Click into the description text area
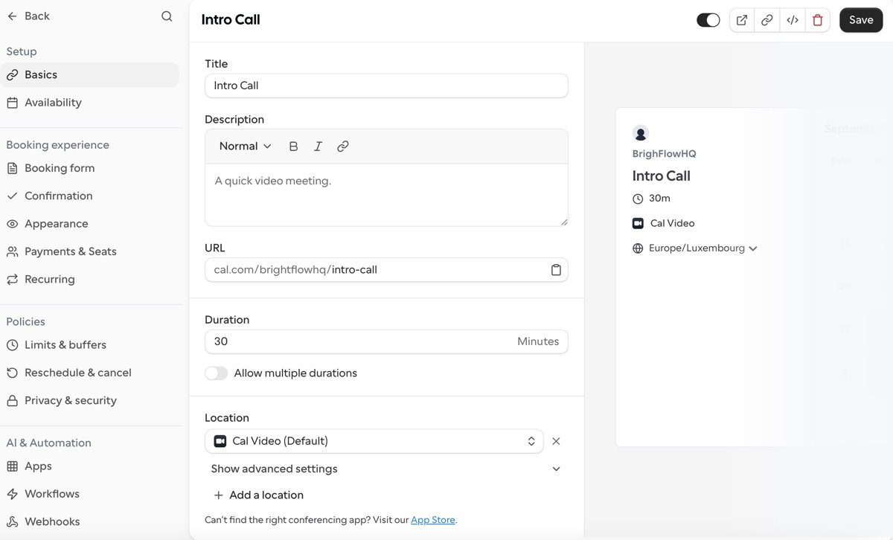Viewport: 893px width, 540px height. tap(386, 195)
